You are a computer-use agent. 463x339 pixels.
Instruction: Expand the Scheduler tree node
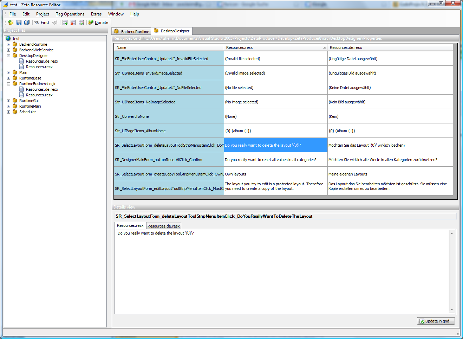[x=8, y=112]
